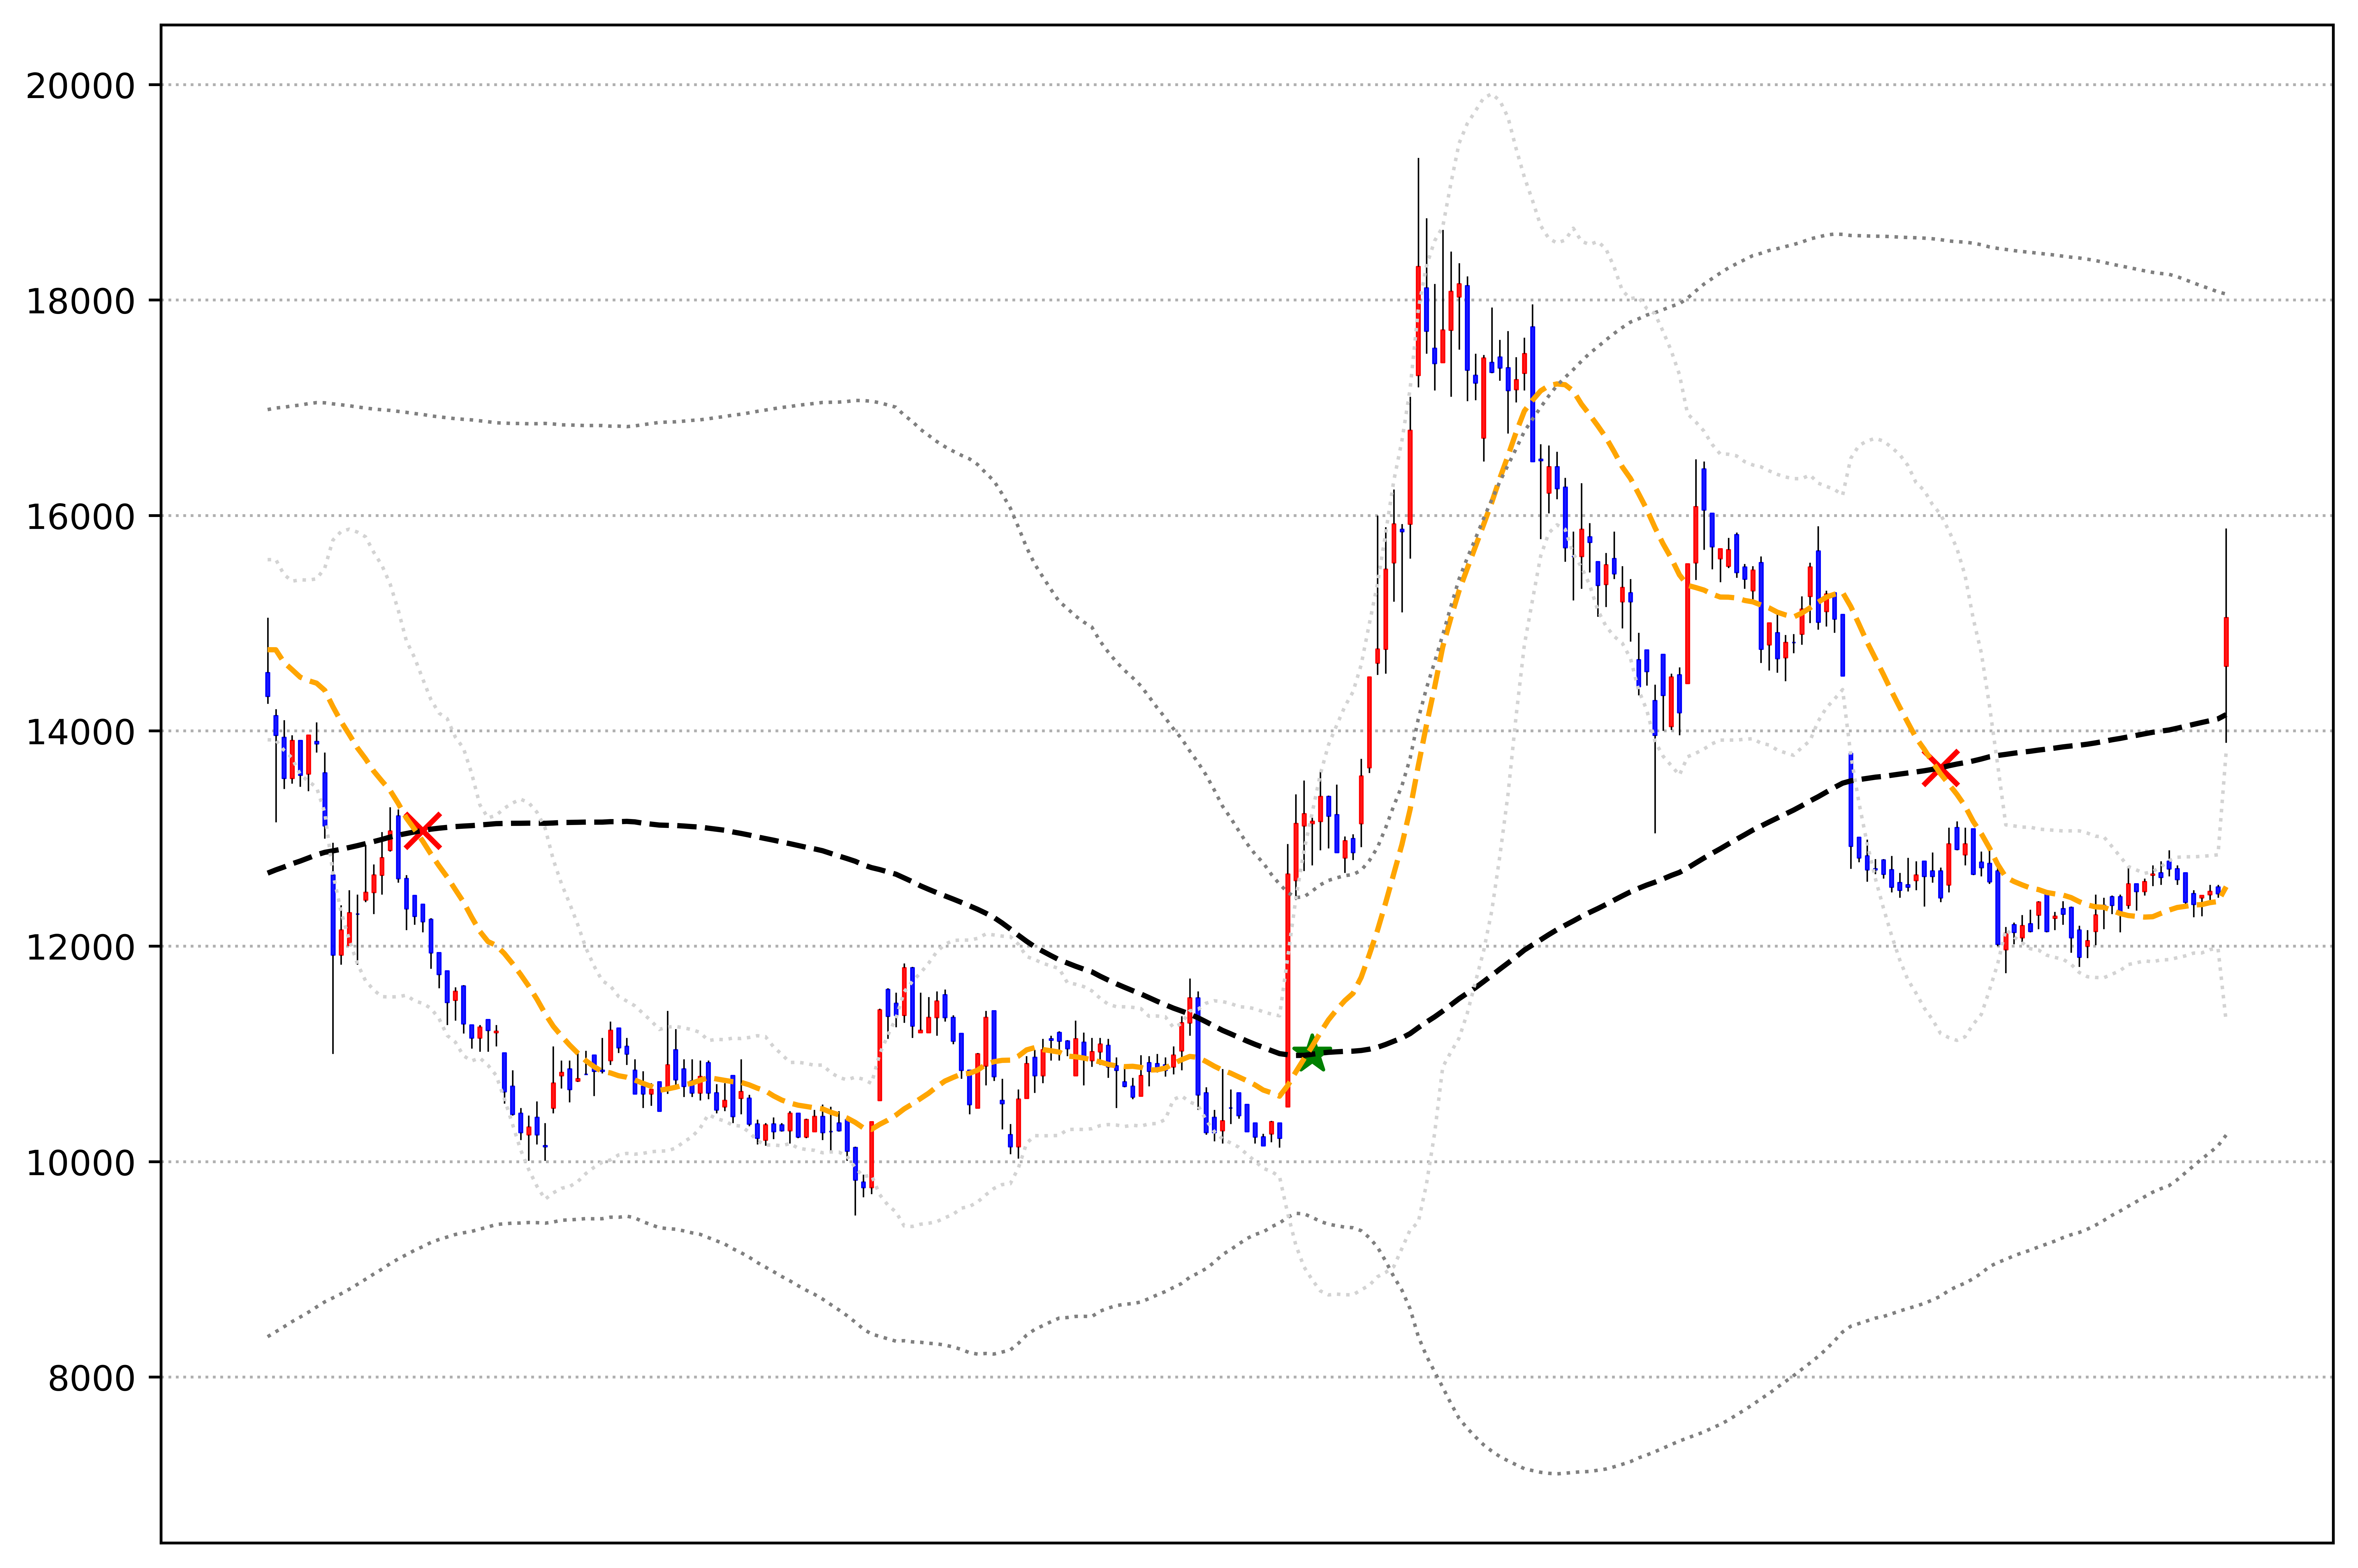
Task: Click the lowest wick near 9500 in the chart
Action: coord(855,1200)
